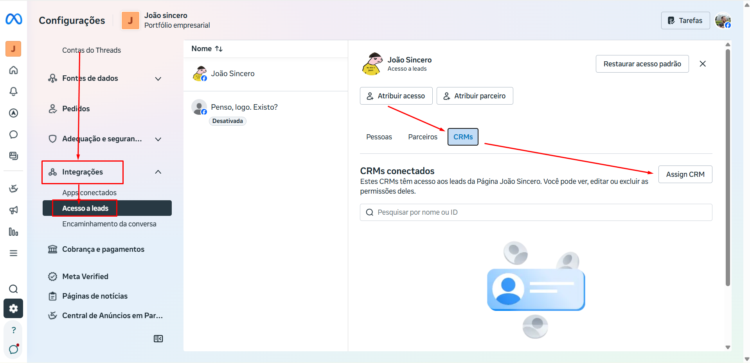750x363 pixels.
Task: Click the details panel vertical scrollbar
Action: pos(728,168)
